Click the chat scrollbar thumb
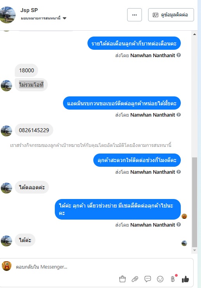Image resolution: width=201 pixels, height=288 pixels. pyautogui.click(x=194, y=202)
